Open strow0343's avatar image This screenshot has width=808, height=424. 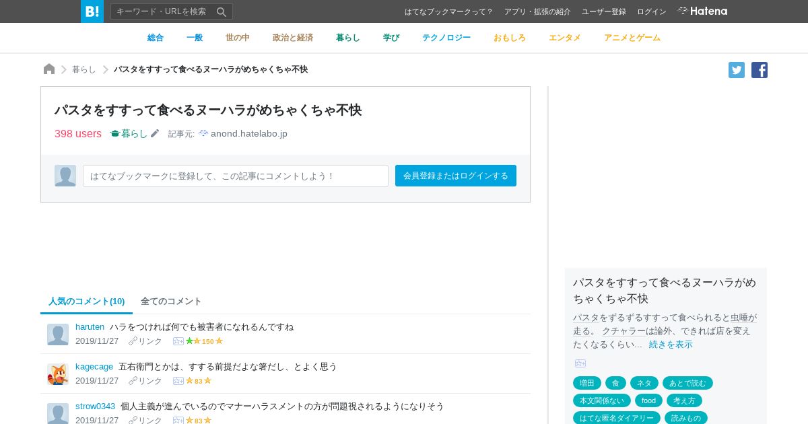pyautogui.click(x=58, y=413)
